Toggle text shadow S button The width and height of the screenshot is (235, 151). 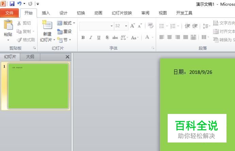click(107, 37)
